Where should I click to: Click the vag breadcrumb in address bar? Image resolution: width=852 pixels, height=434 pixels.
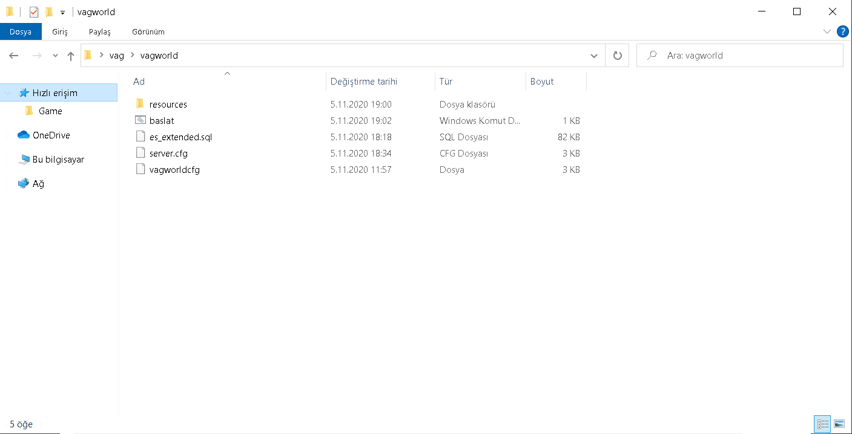(x=117, y=56)
